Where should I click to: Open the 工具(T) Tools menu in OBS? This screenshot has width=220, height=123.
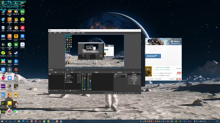coord(78,33)
